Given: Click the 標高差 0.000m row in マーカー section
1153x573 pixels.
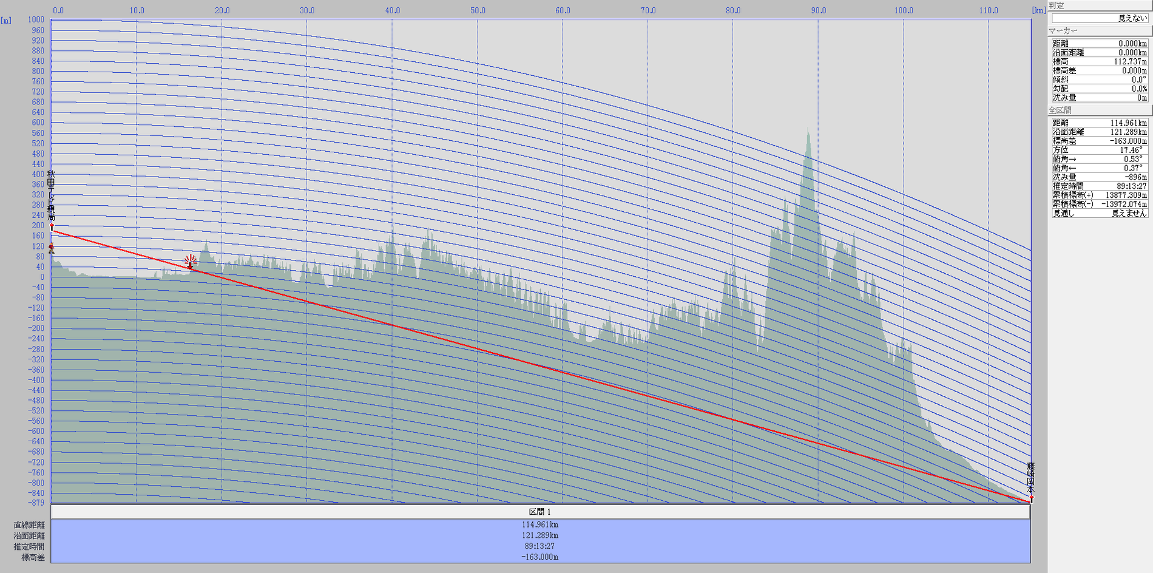Looking at the screenshot, I should (1099, 70).
